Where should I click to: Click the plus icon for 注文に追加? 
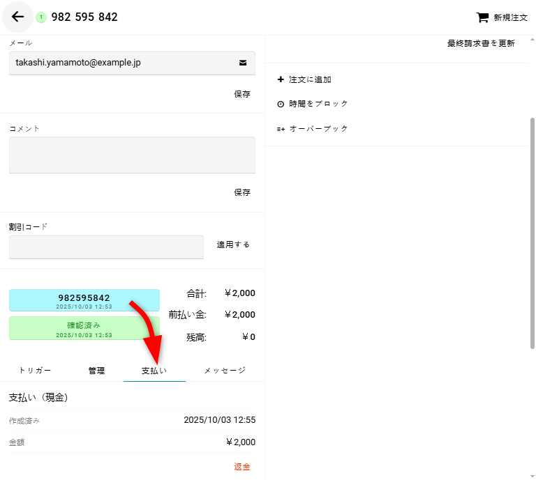tap(281, 79)
